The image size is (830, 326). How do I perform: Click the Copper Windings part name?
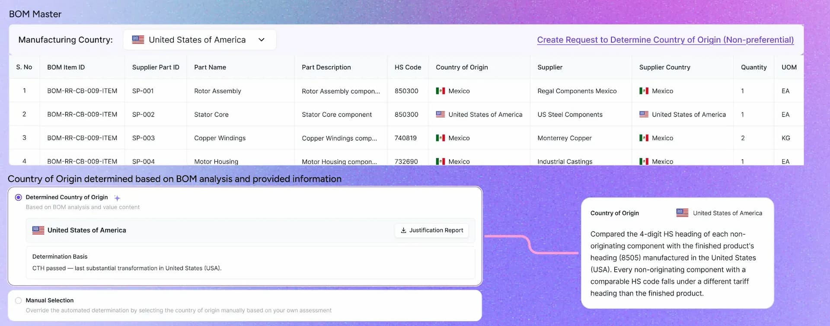click(220, 138)
